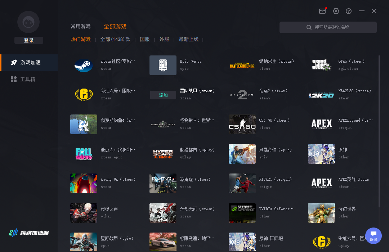Open the help question mark icon
Viewport: 389px width, 252px height.
349,11
